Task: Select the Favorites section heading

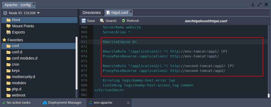Action: (x=15, y=40)
